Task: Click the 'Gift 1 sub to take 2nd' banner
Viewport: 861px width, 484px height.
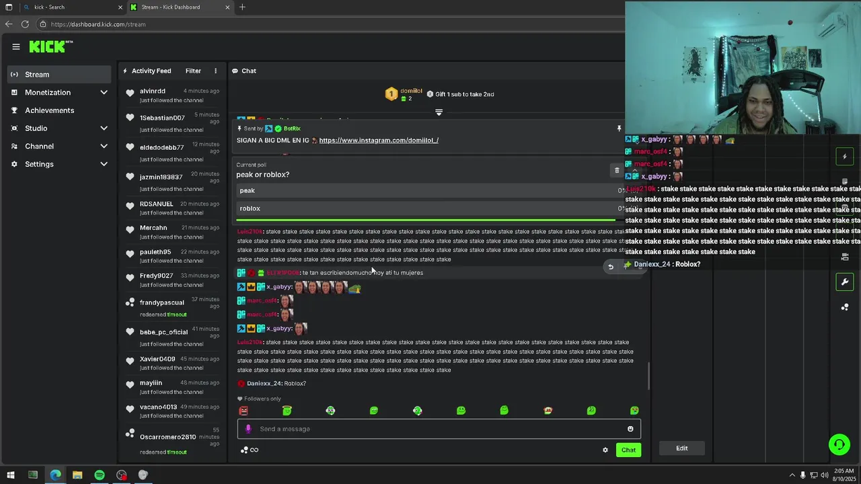Action: coord(460,94)
